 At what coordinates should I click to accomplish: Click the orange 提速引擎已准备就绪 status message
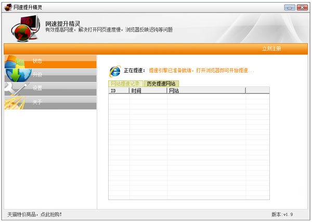point(201,71)
